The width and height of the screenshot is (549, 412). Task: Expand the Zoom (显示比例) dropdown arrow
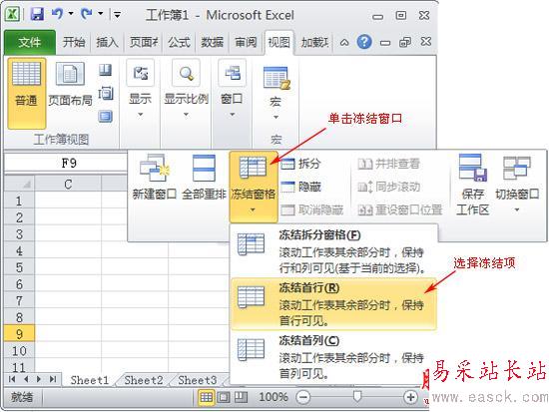point(186,115)
